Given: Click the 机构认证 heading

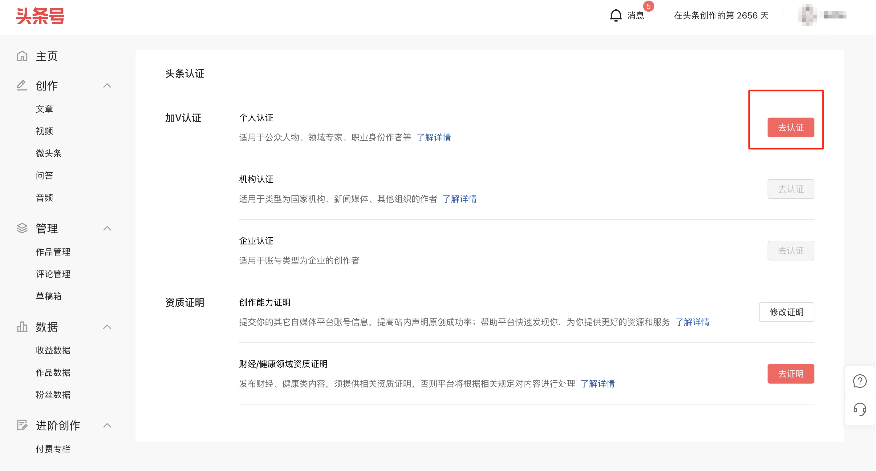Looking at the screenshot, I should coord(256,179).
